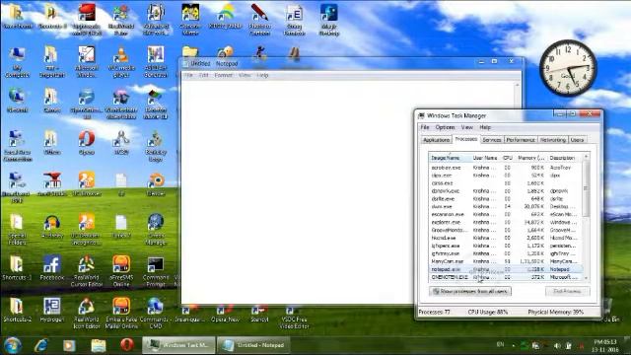Sort processes by User Name column
The height and width of the screenshot is (355, 631).
[x=485, y=158]
